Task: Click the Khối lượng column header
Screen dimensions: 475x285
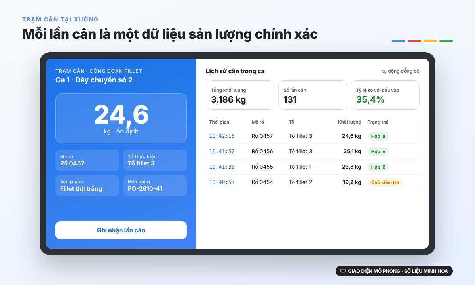Action: click(x=350, y=122)
